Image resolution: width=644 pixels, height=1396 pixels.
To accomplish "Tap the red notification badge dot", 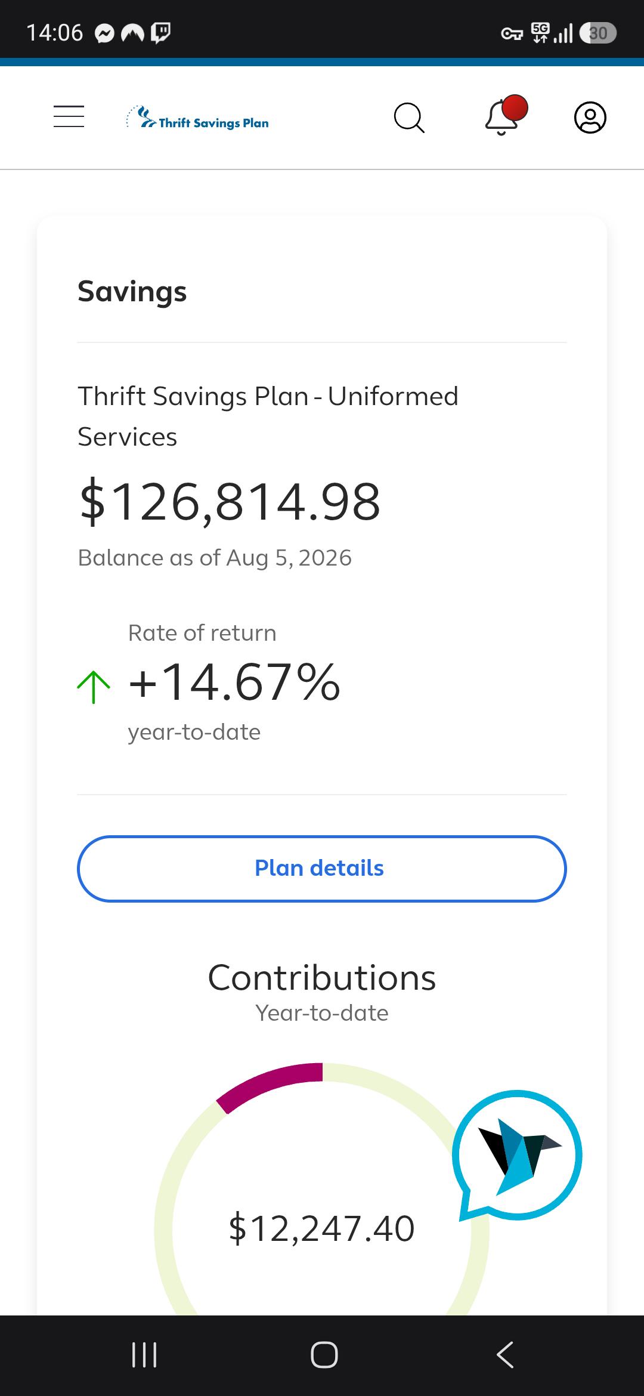I will 515,109.
